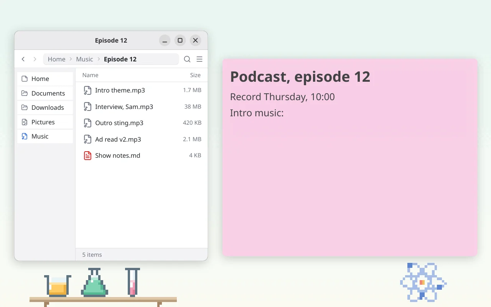Viewport: 491px width, 307px height.
Task: Open the Pictures sidebar entry
Action: (45, 122)
